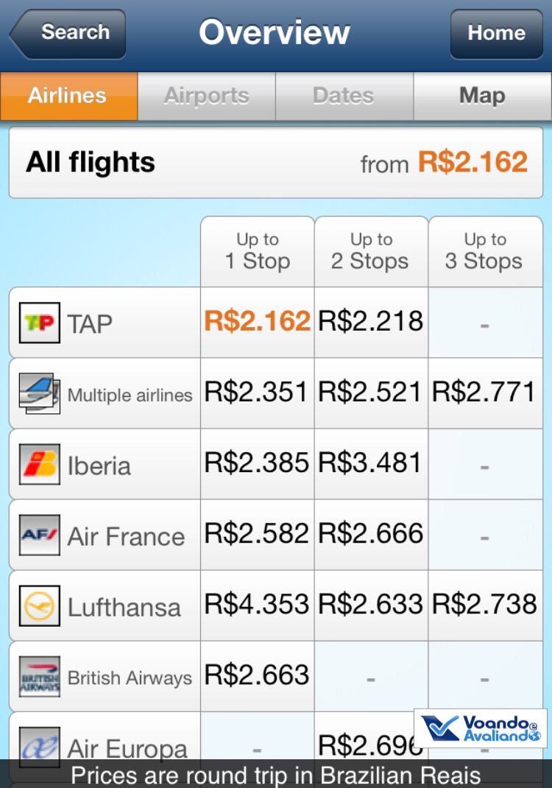Tap the British Airways logo icon
552x788 pixels.
point(40,677)
